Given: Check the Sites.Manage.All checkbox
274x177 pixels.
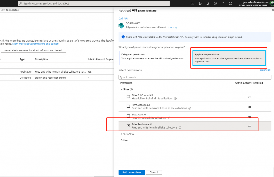Looking at the screenshot, I should [x=128, y=106].
